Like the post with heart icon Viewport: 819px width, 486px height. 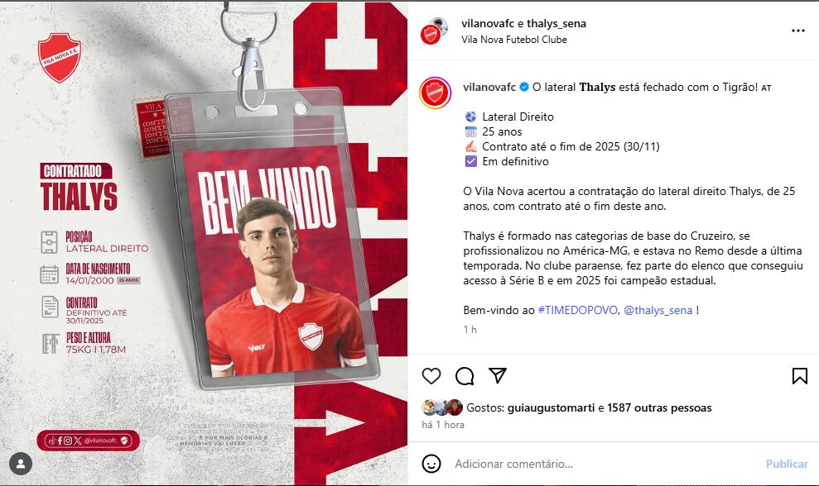coord(431,376)
